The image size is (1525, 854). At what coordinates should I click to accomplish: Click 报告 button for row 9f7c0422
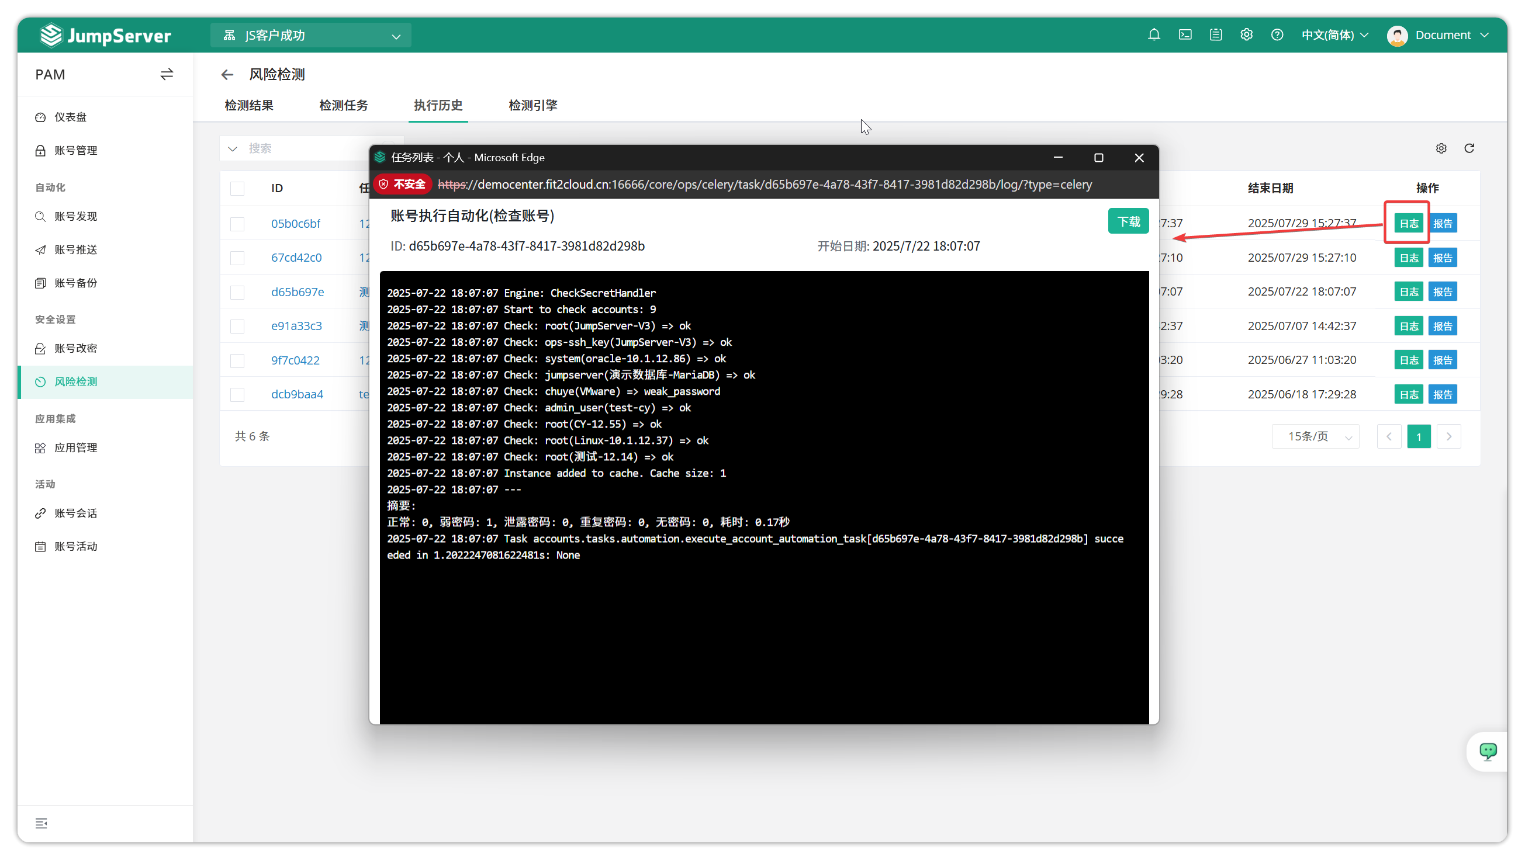tap(1443, 360)
